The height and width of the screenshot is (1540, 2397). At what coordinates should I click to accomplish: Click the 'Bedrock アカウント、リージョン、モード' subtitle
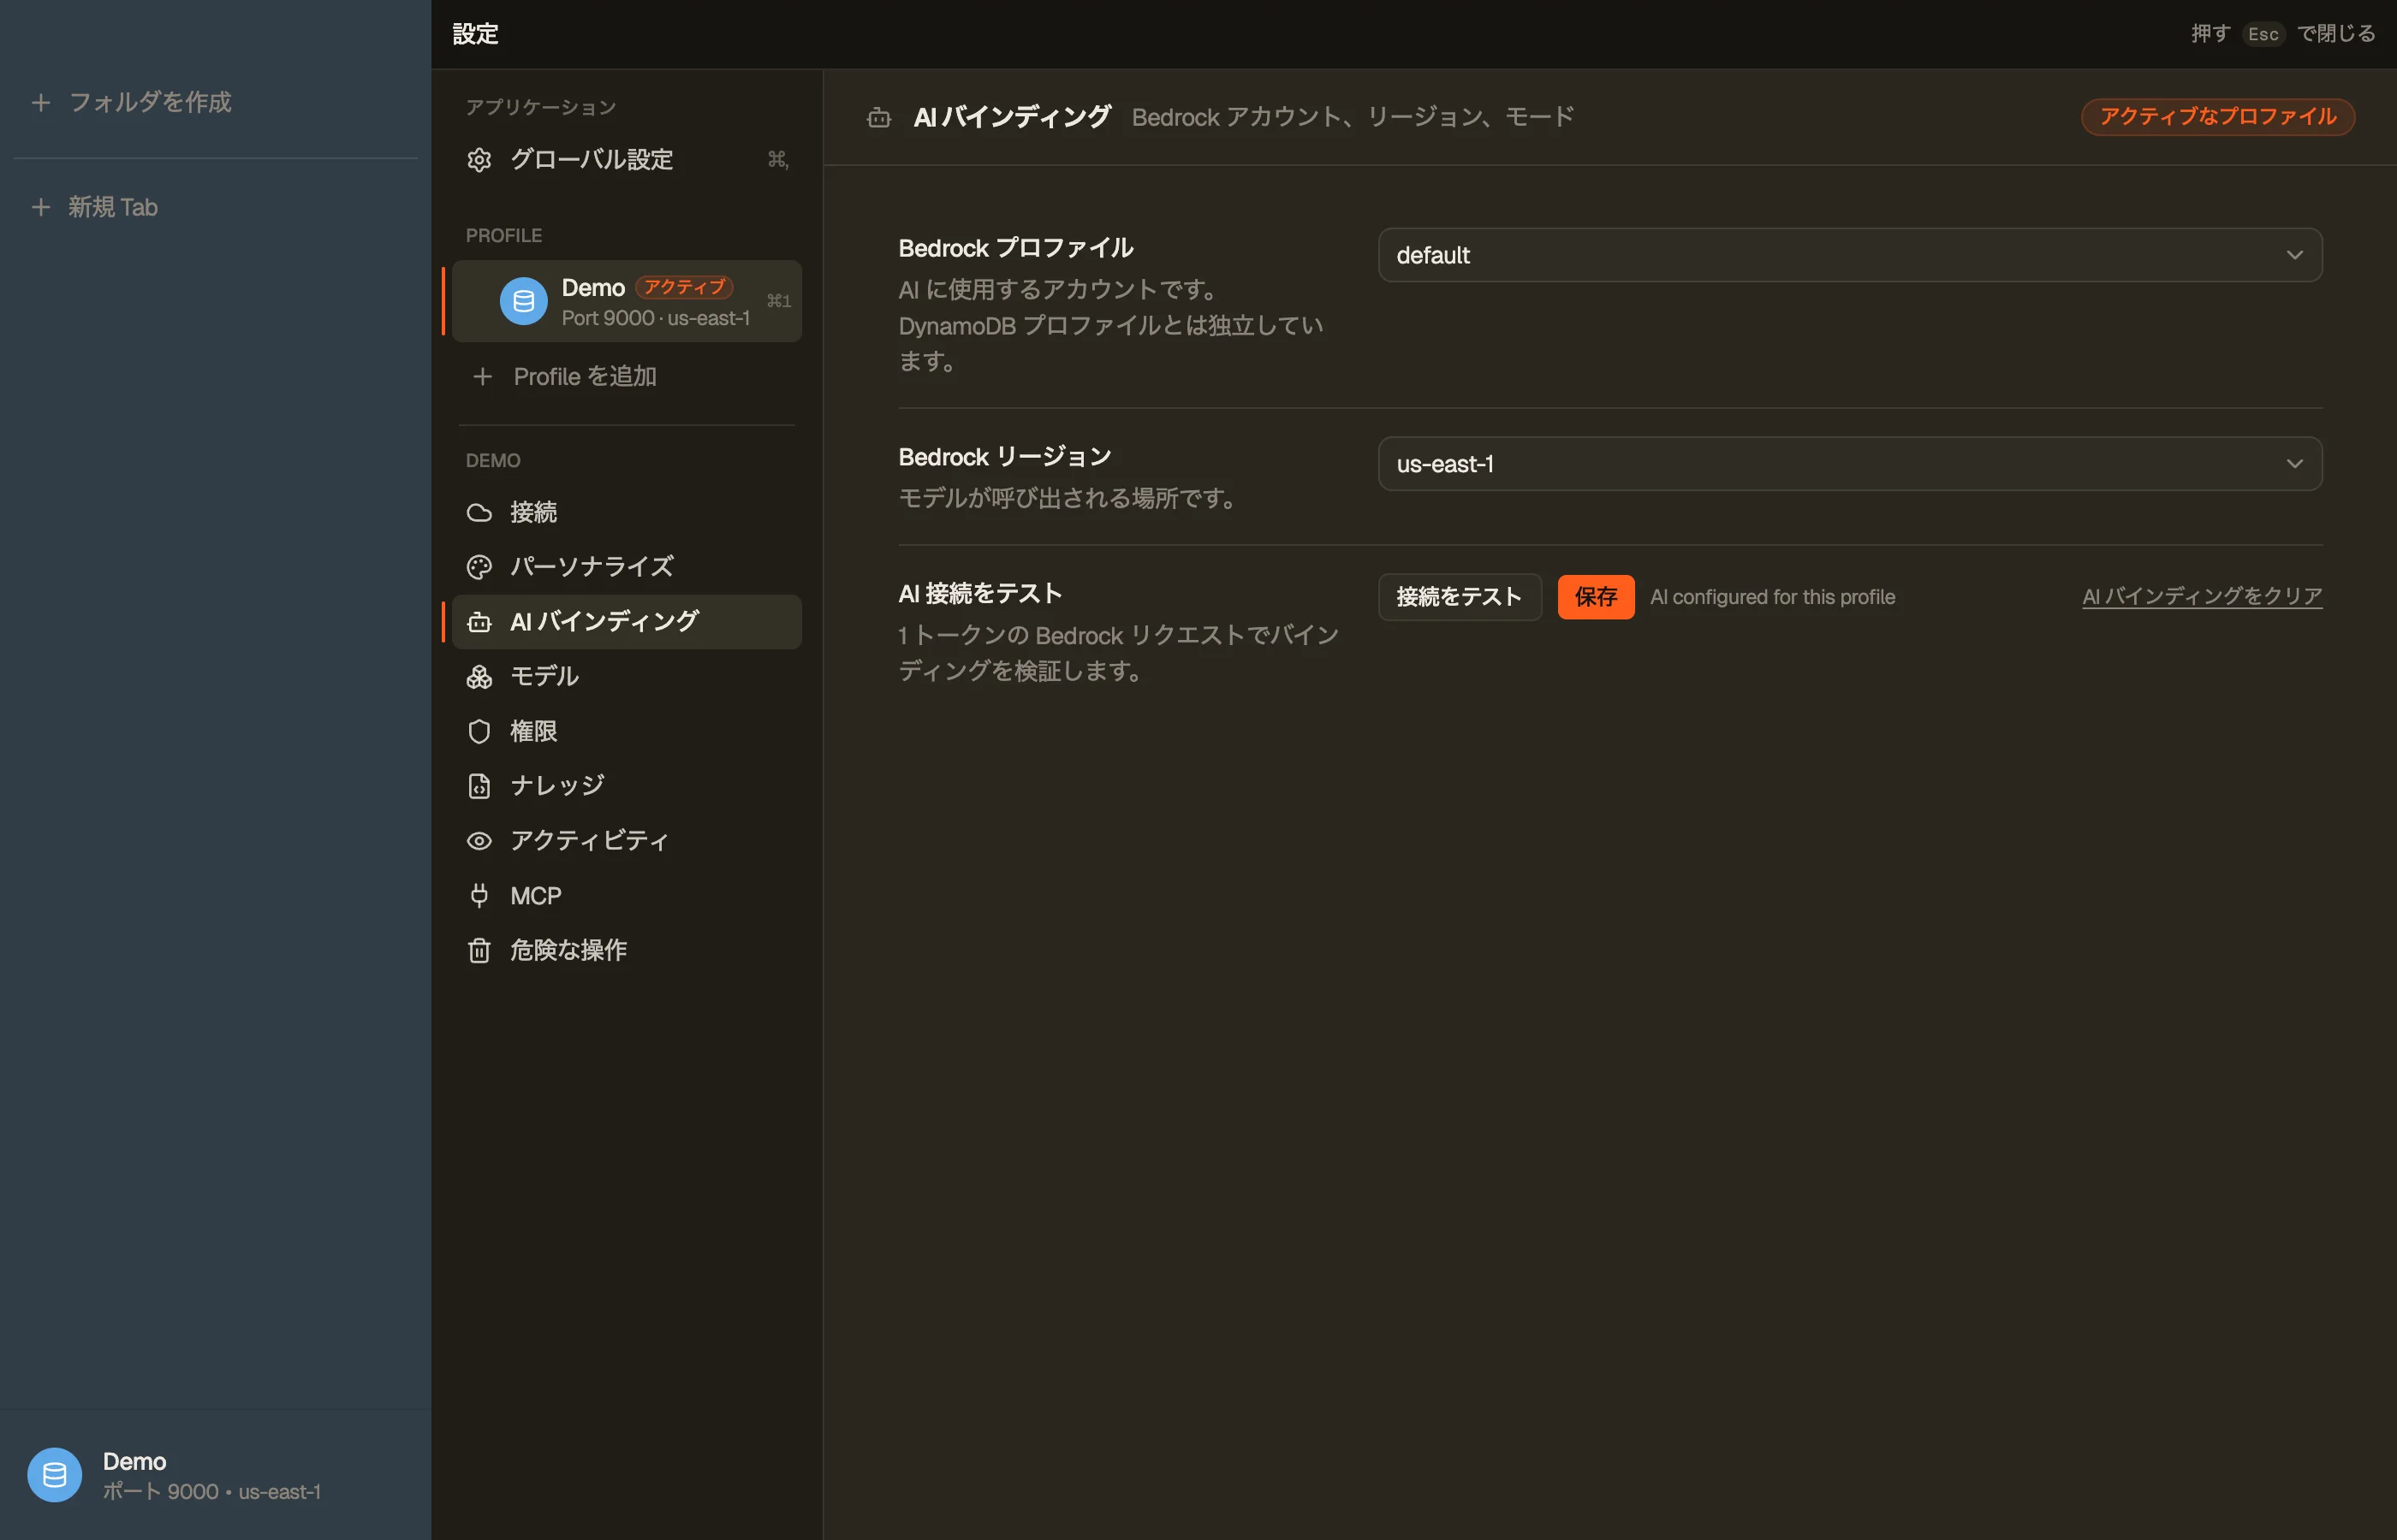click(1353, 118)
